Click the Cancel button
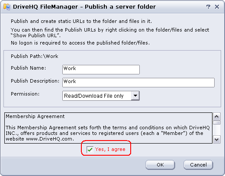The width and height of the screenshot is (225, 176). (198, 165)
